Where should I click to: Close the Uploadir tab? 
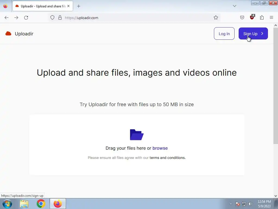click(68, 6)
